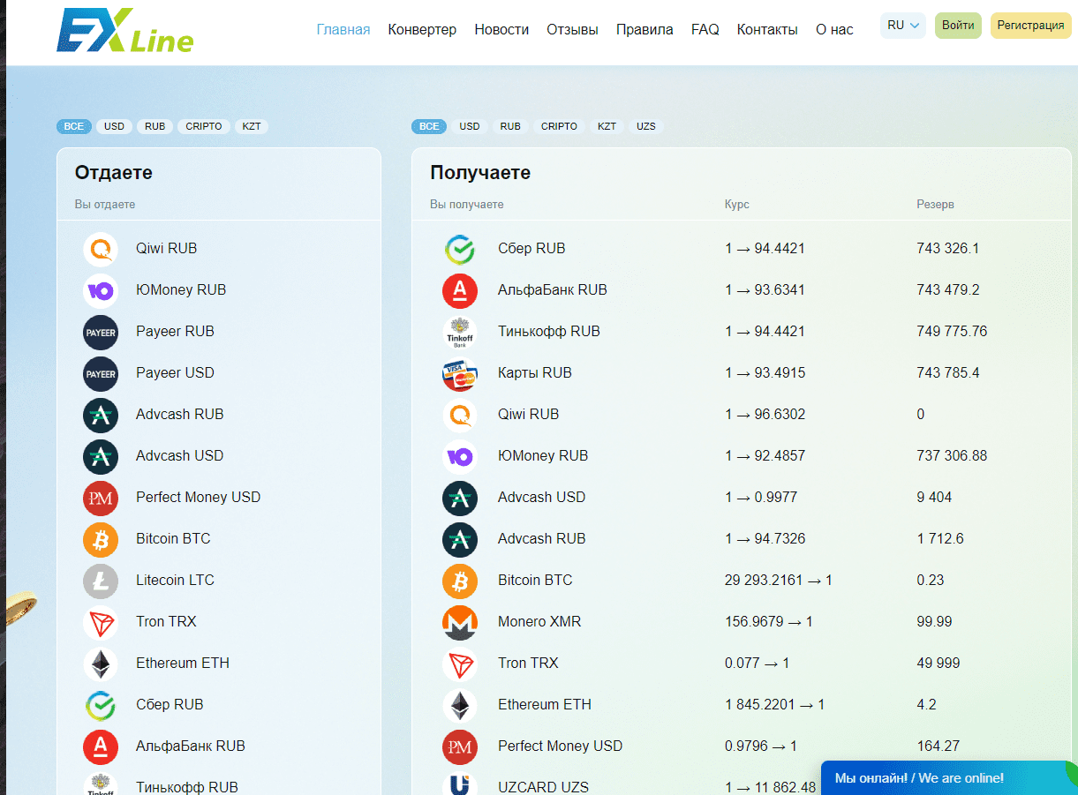Click the Регистрация button
Screen dimensions: 1078x795
coord(1030,26)
